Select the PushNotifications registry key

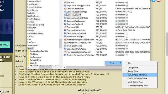click(x=35, y=34)
